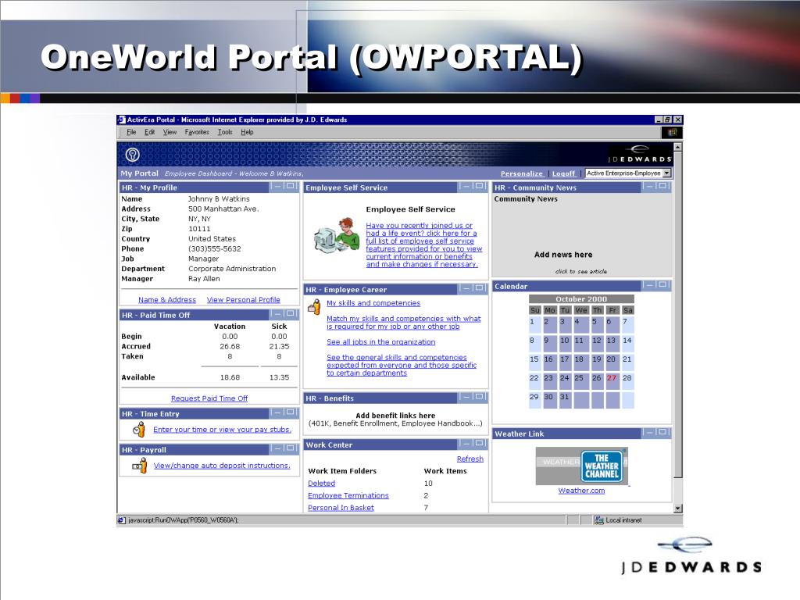Screen dimensions: 800x600
Task: Open the View menu
Action: (170, 132)
